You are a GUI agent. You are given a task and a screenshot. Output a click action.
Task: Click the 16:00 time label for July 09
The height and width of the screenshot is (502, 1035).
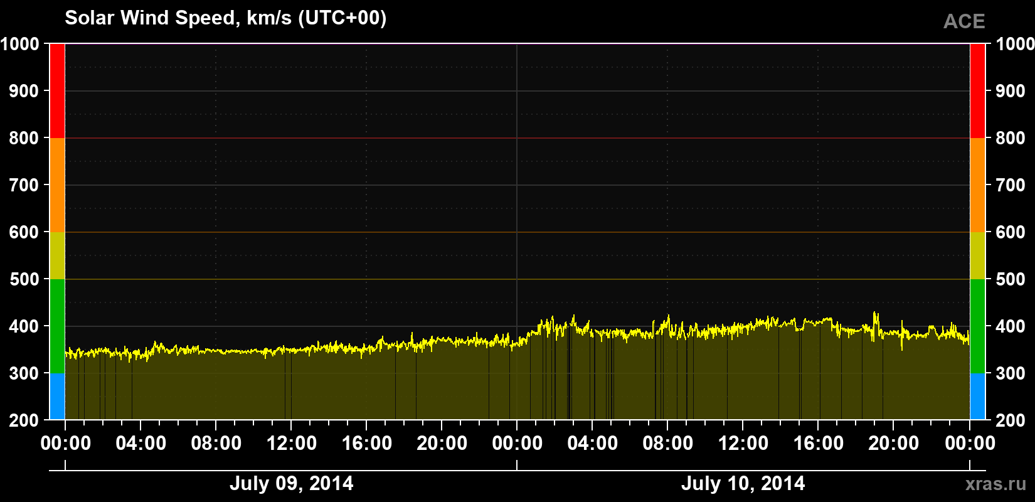coord(366,444)
